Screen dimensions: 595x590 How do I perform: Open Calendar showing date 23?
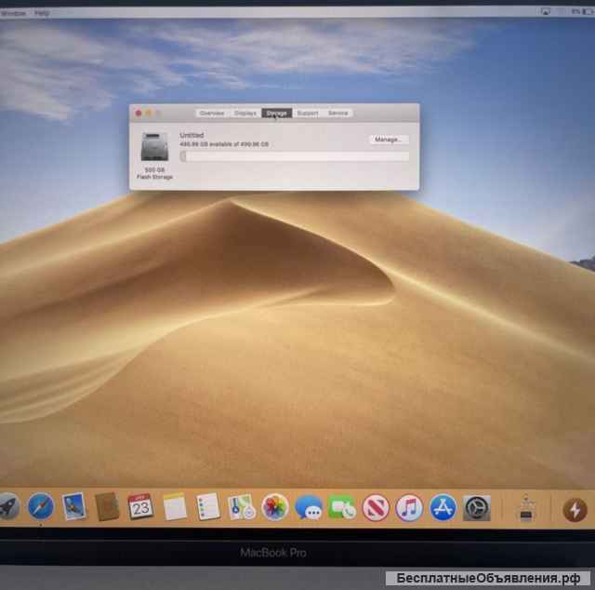coord(140,507)
